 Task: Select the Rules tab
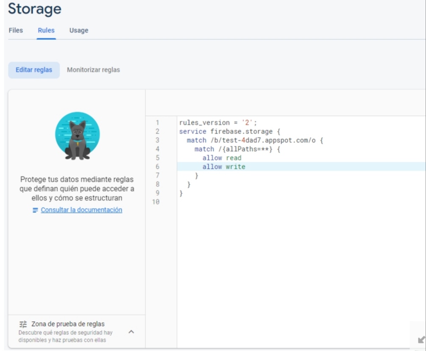(46, 31)
